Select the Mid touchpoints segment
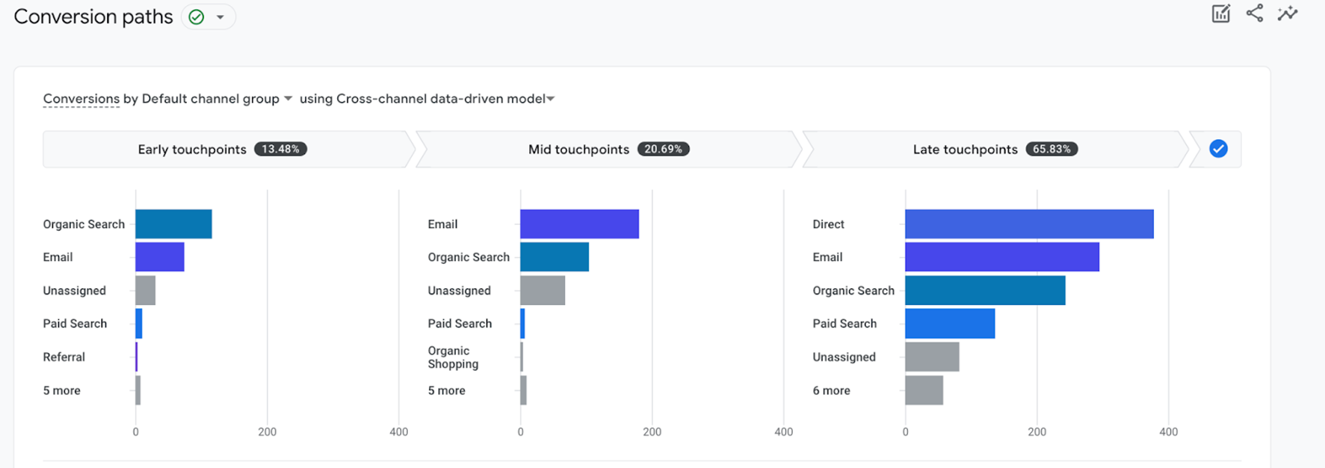This screenshot has width=1325, height=468. [609, 149]
